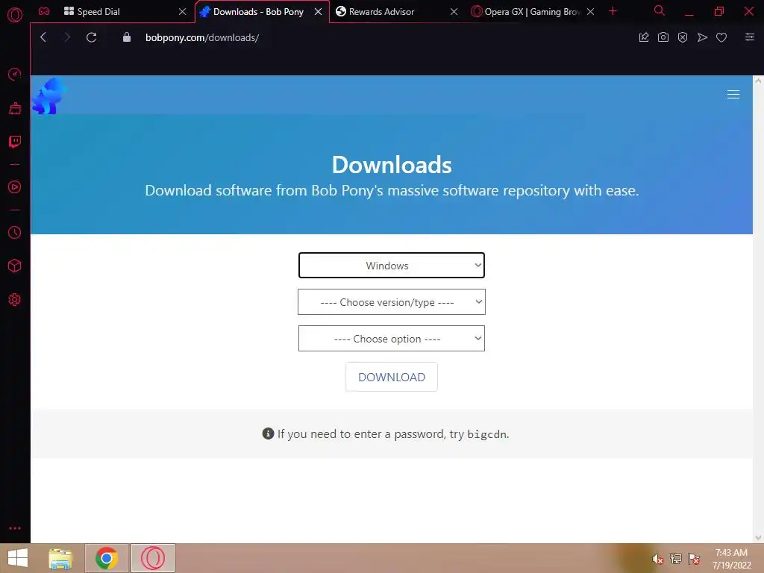Click the search tabs magnifier icon
Image resolution: width=764 pixels, height=573 pixels.
point(660,10)
